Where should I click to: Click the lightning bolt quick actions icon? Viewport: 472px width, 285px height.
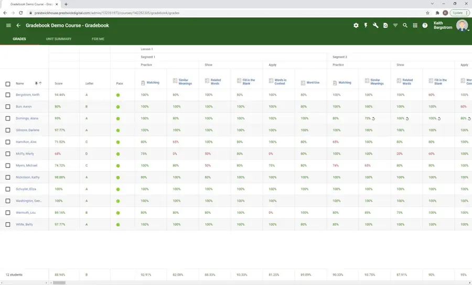[366, 25]
